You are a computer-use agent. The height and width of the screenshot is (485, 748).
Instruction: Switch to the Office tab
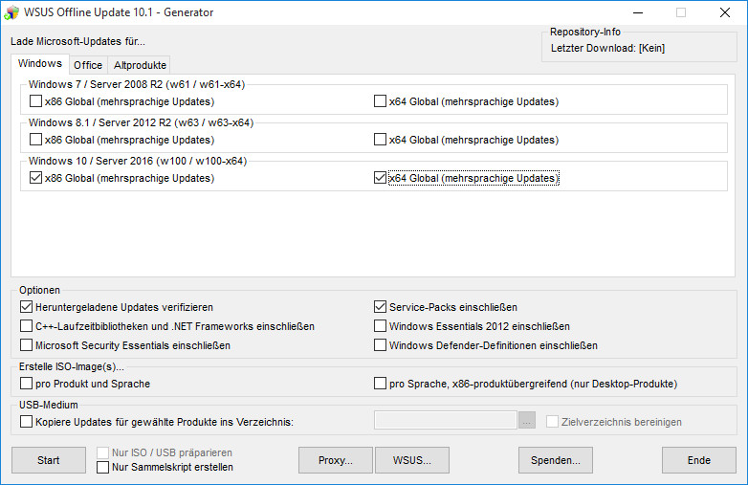[88, 65]
